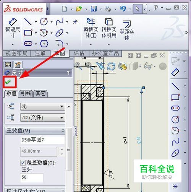Click Offset Entities 等距实体 tool
Image resolution: width=191 pixels, height=192 pixels.
pyautogui.click(x=127, y=30)
